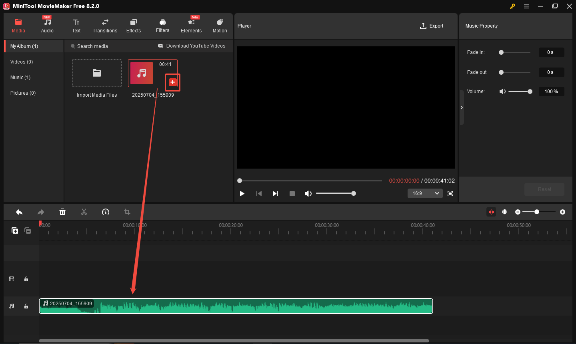This screenshot has width=576, height=344.
Task: Go to previous frame
Action: [x=259, y=193]
